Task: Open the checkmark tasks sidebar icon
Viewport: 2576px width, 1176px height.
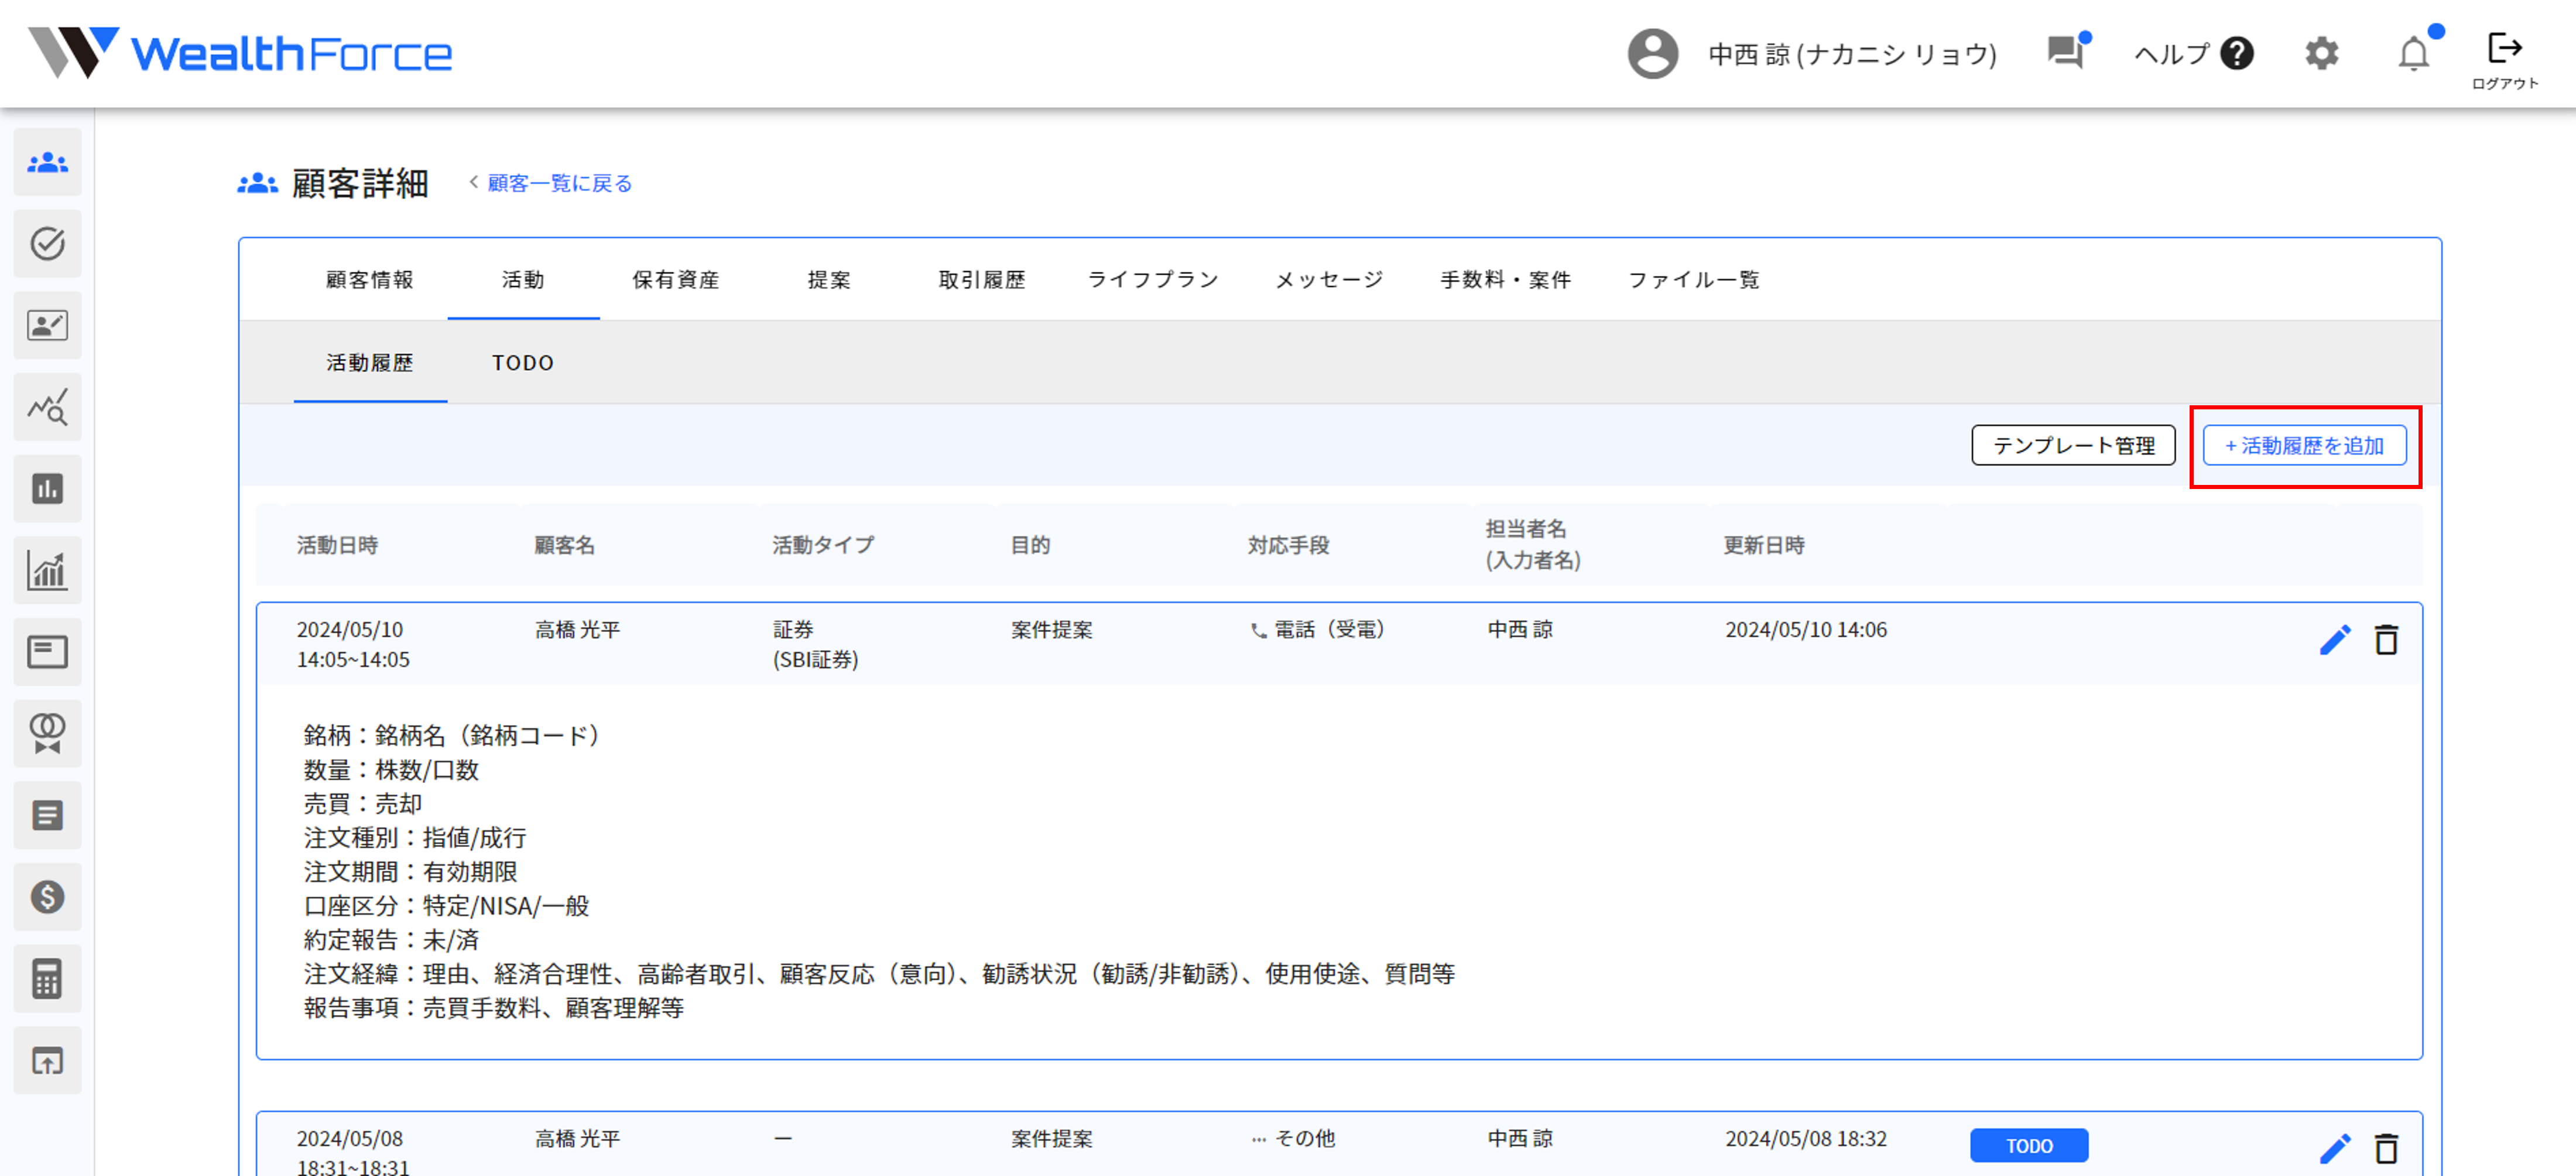Action: (x=47, y=243)
